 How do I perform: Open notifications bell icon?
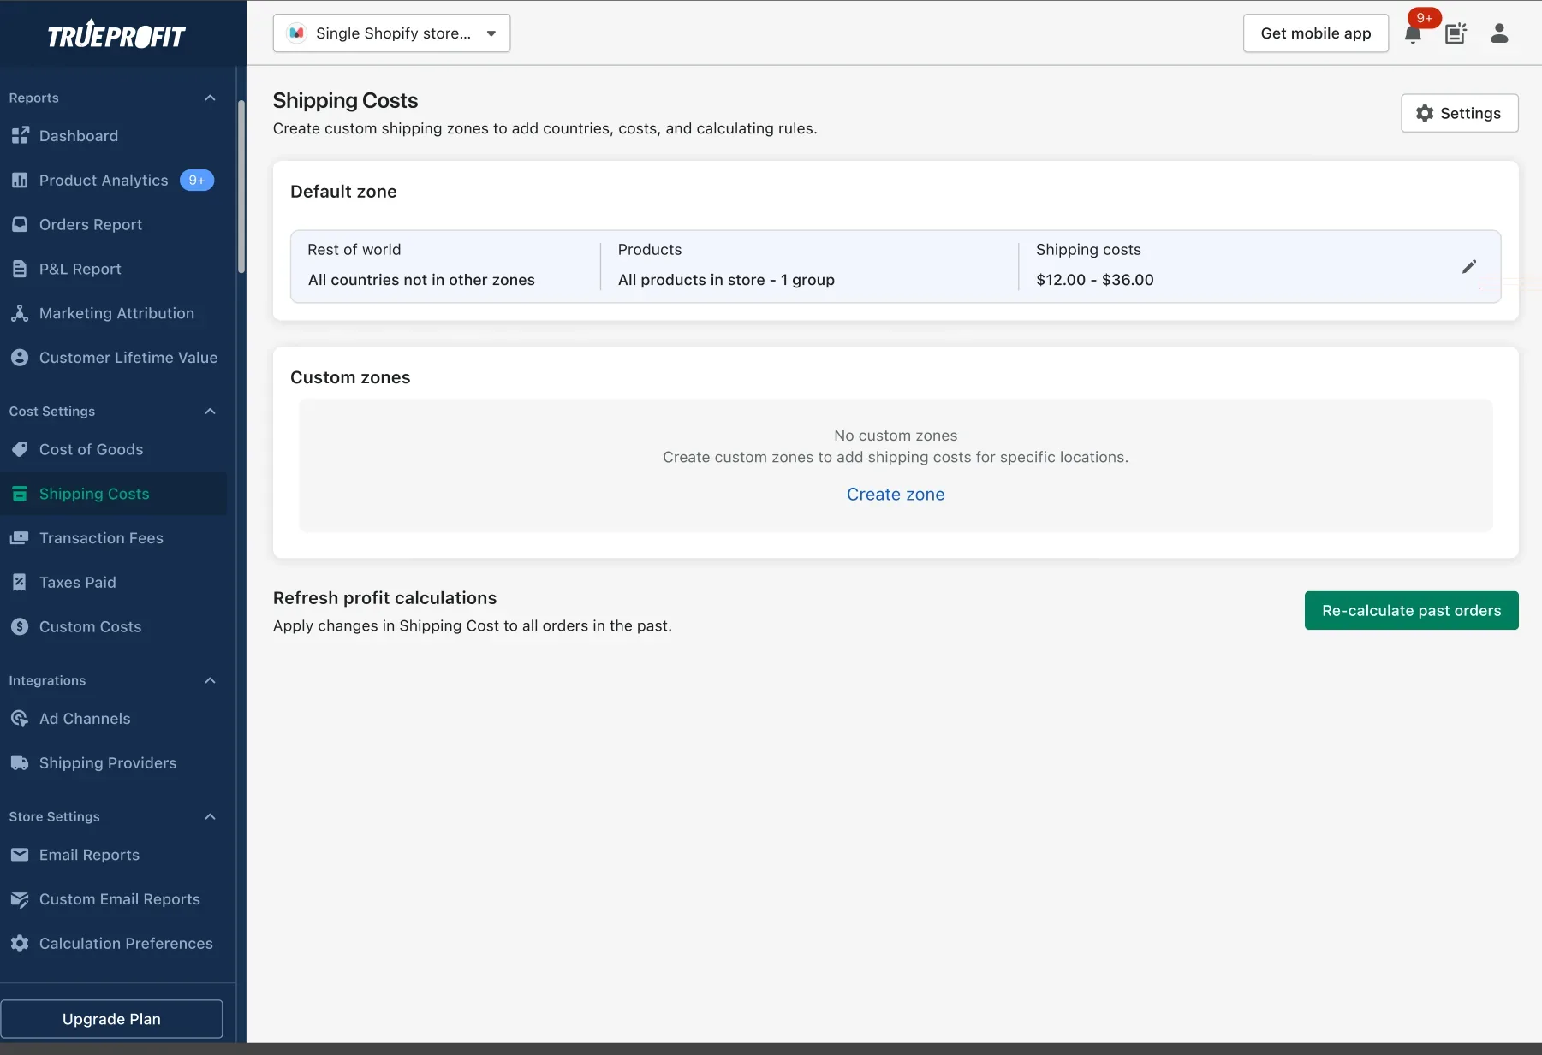point(1413,34)
